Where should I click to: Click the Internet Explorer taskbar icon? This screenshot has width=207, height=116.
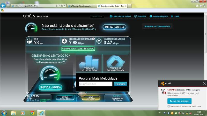(x=41, y=113)
